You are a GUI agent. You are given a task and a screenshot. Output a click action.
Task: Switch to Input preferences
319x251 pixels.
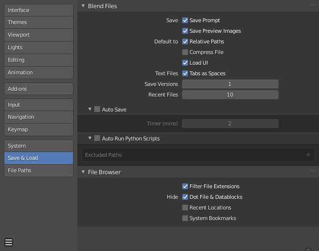pos(39,105)
